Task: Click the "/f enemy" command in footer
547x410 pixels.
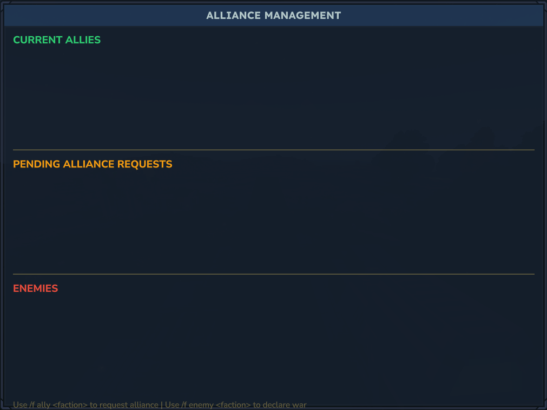Action: click(x=197, y=405)
